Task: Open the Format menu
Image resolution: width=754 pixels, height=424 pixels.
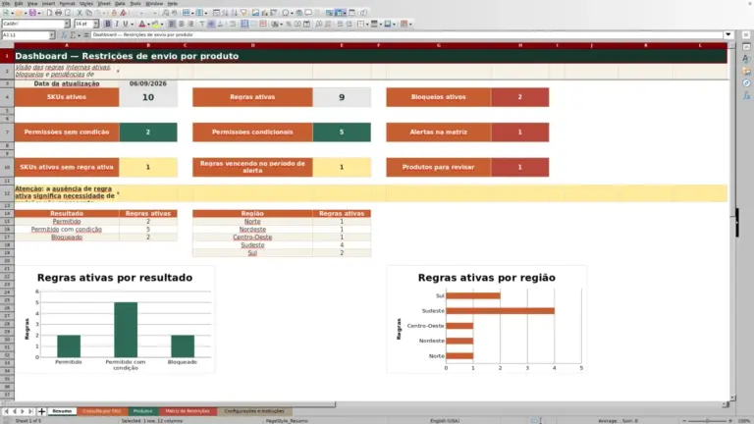Action: point(67,3)
